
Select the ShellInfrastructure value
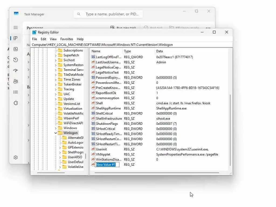click(x=109, y=119)
